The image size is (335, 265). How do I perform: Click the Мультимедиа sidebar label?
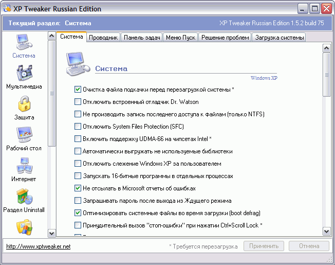(x=24, y=86)
